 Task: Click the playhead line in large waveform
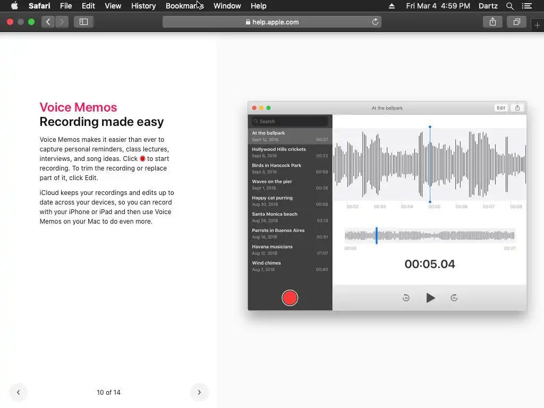point(430,164)
